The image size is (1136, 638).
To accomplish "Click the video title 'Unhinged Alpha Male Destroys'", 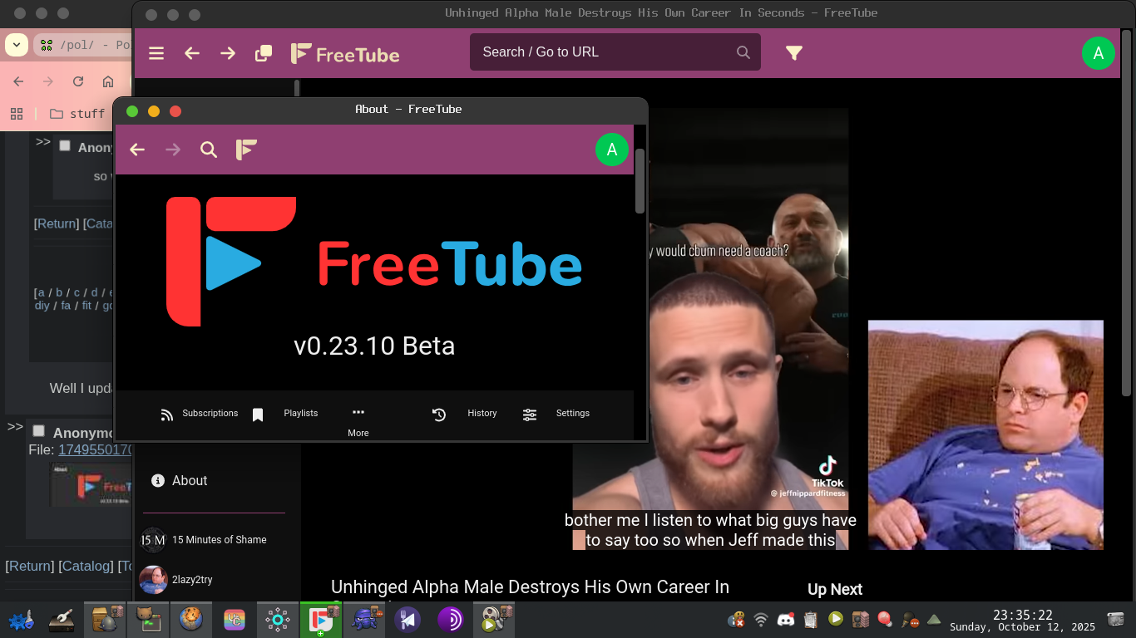I will pos(530,587).
